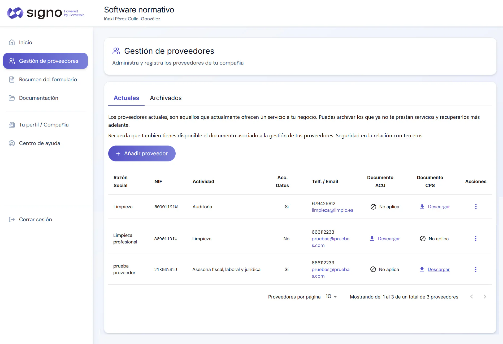Open the Proveedores por página dropdown
Viewport: 503px width, 344px height.
[331, 296]
